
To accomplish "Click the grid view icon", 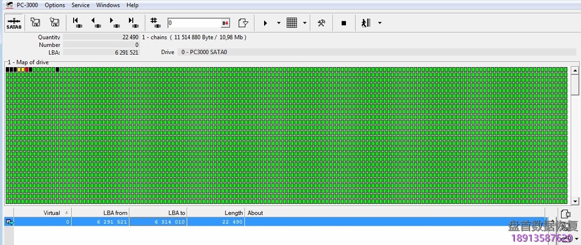I will (292, 23).
